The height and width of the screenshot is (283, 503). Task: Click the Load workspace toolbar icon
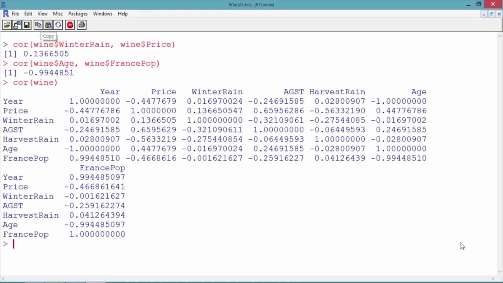tap(17, 25)
